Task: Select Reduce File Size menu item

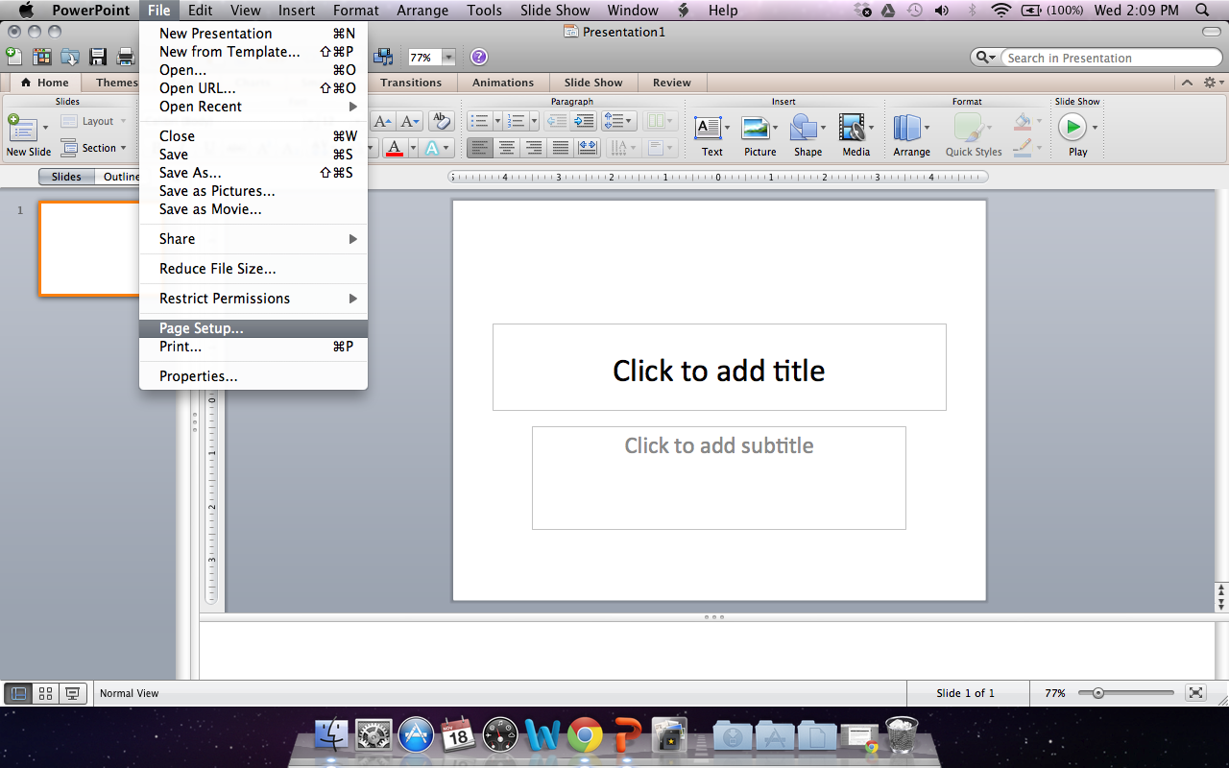Action: (253, 269)
